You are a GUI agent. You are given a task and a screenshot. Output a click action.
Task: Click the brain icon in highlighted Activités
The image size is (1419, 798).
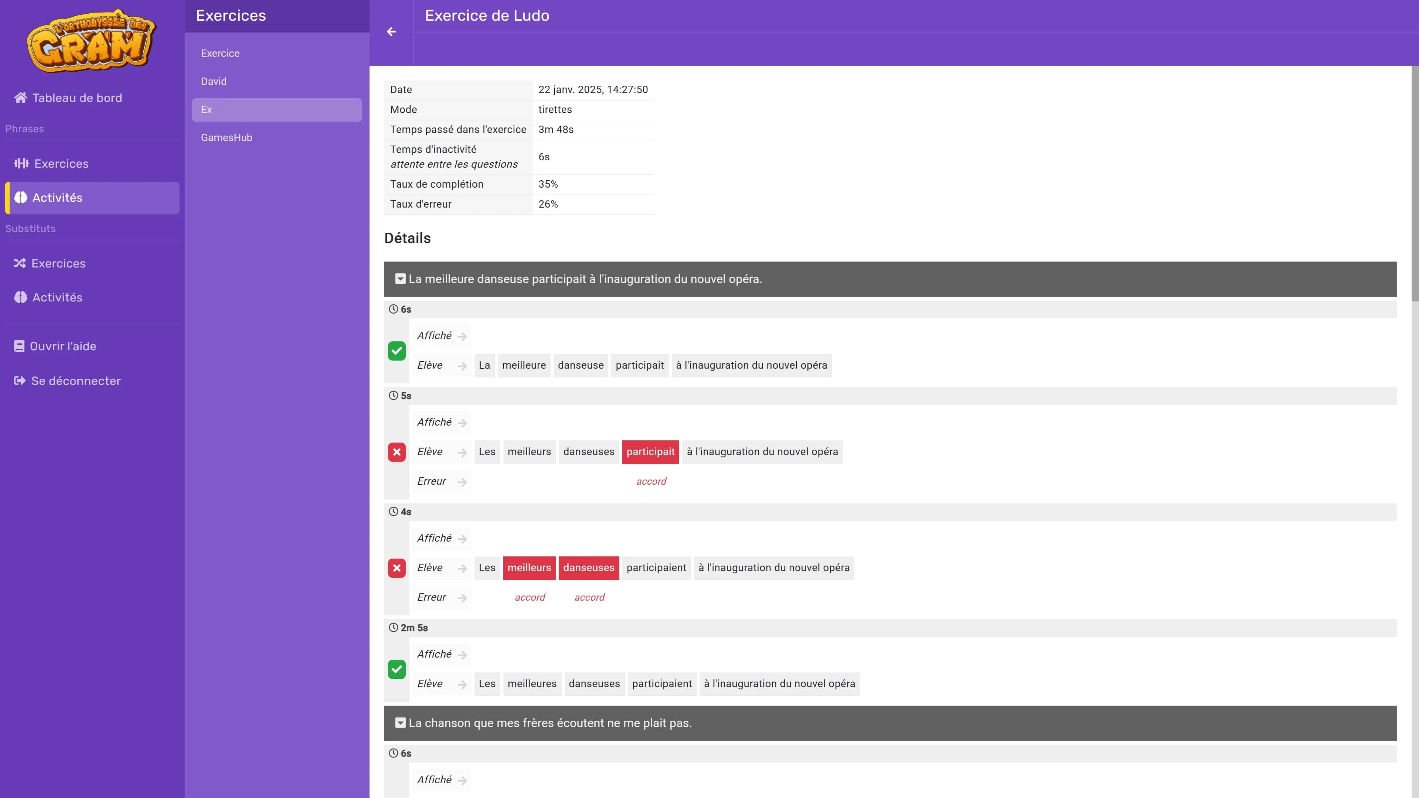point(20,198)
